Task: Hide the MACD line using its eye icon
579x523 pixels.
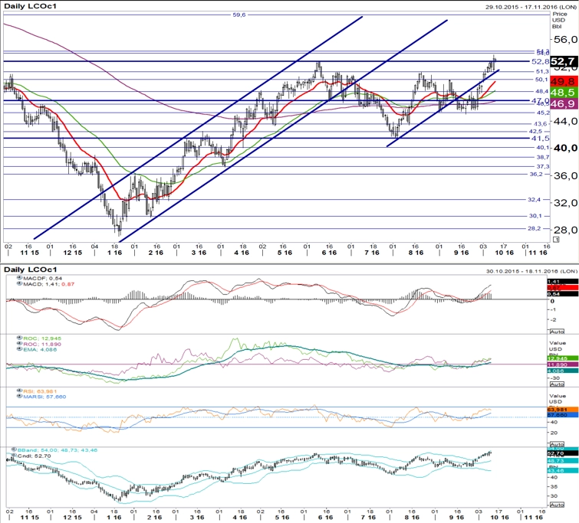Action: [20, 283]
